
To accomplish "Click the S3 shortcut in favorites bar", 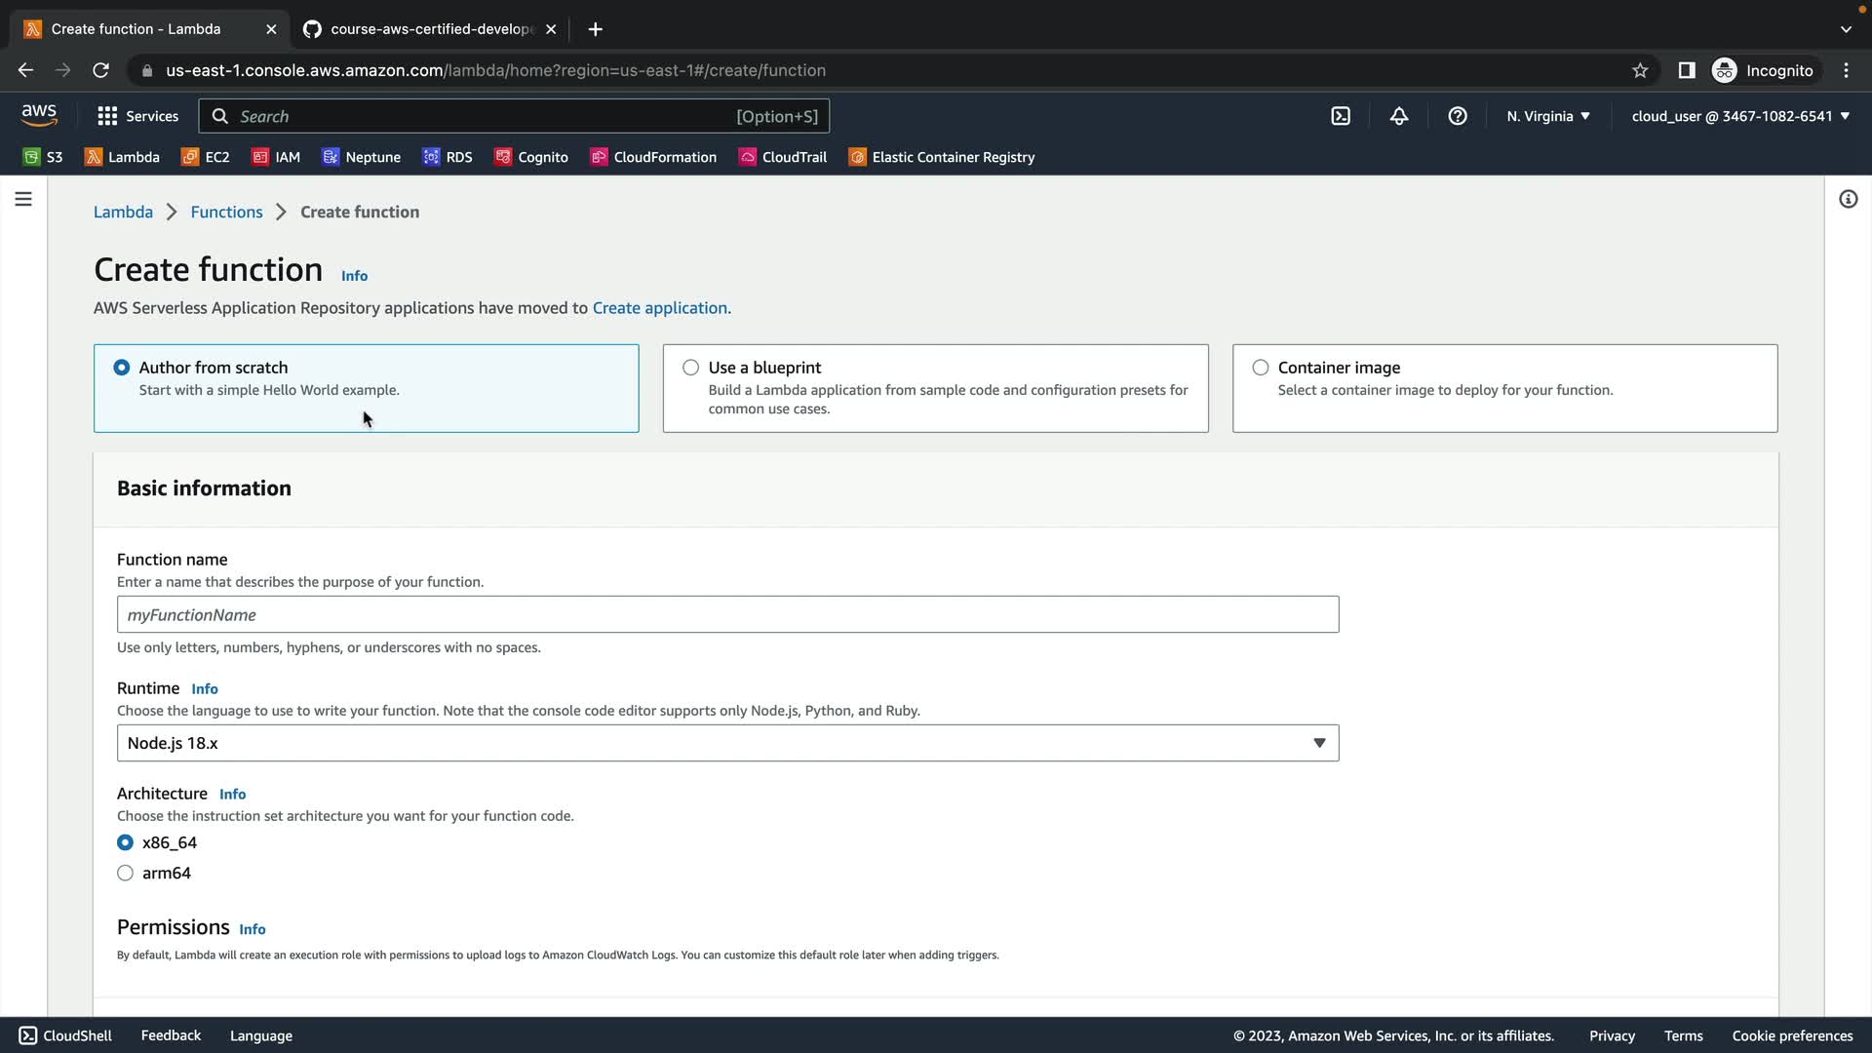I will coord(43,157).
